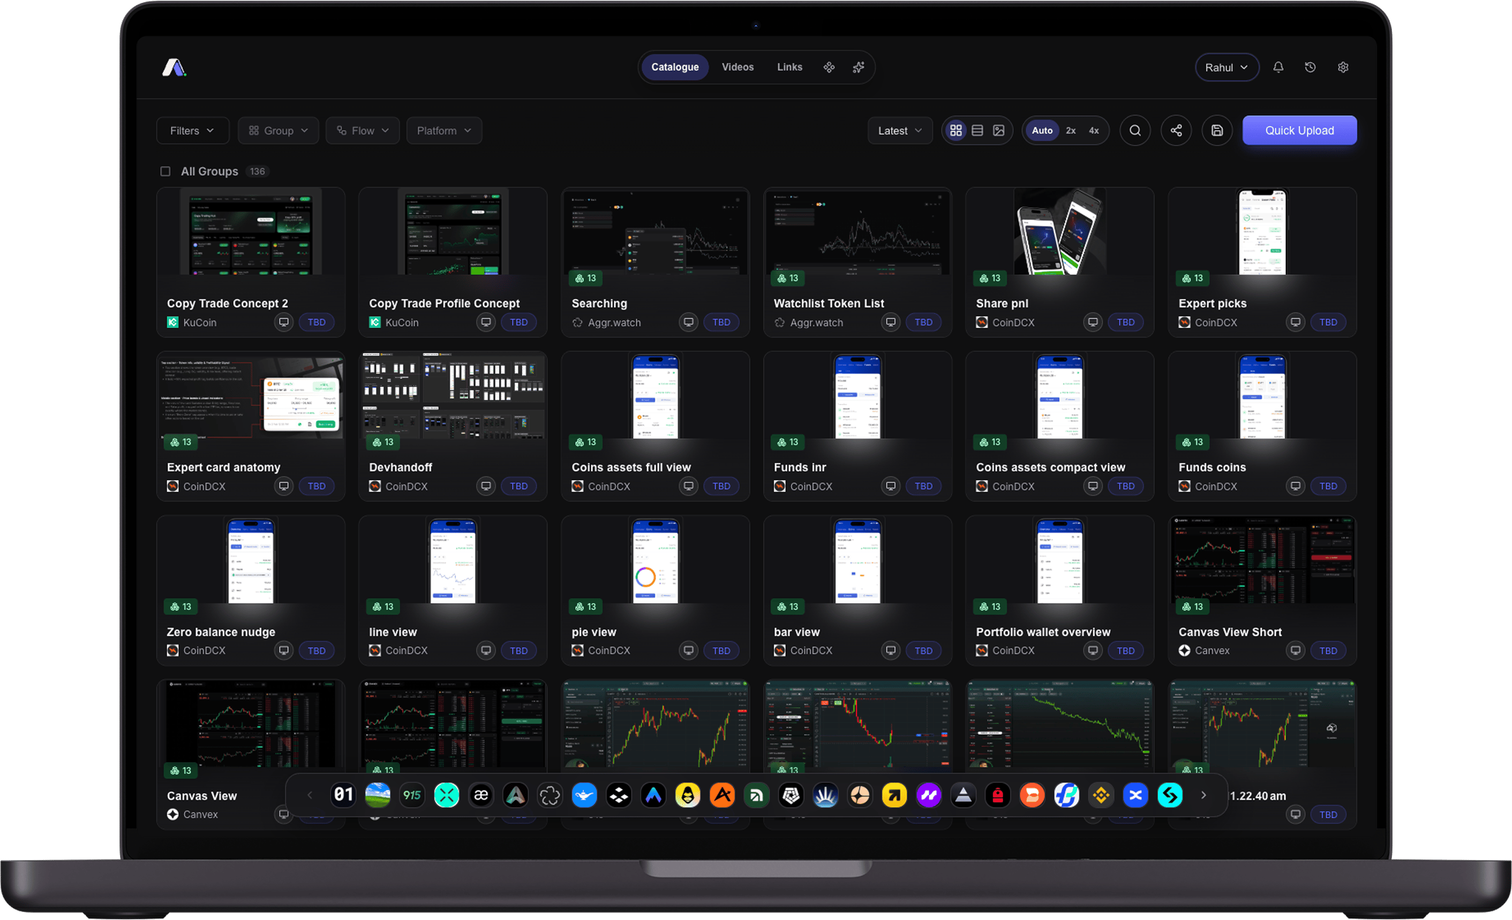Open the diamond-grid components icon tab
The width and height of the screenshot is (1512, 920).
(829, 67)
